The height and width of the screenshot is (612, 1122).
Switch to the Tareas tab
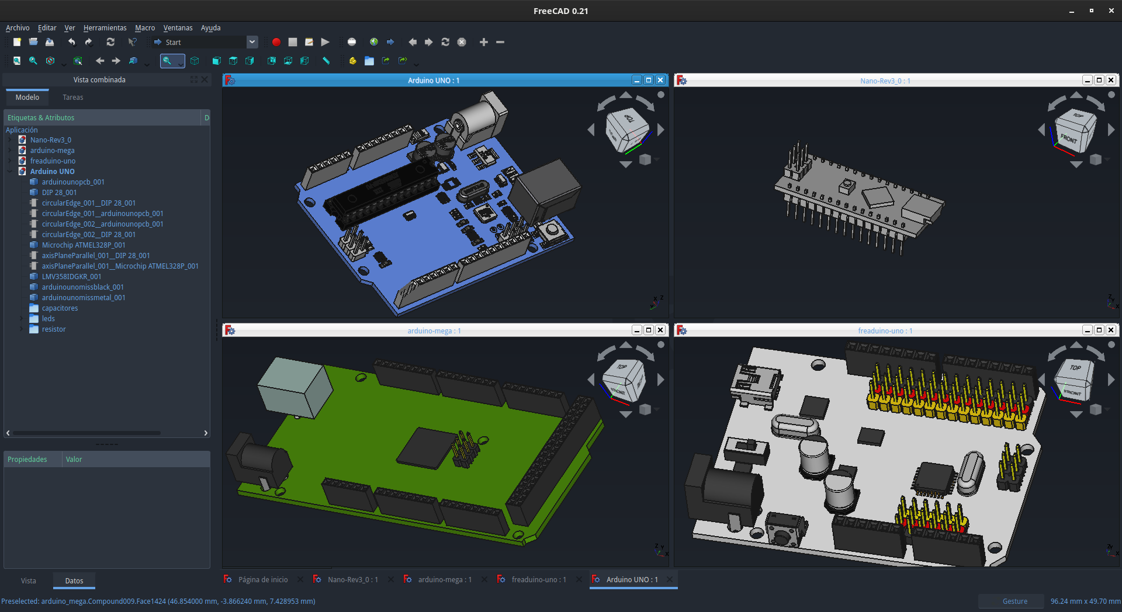click(73, 98)
